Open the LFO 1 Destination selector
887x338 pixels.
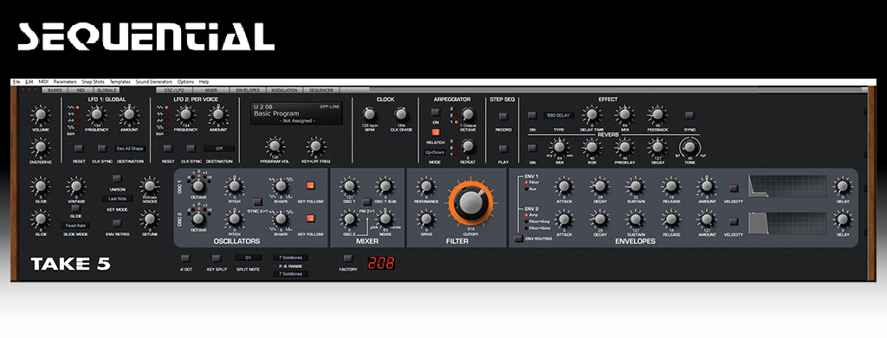pyautogui.click(x=130, y=149)
